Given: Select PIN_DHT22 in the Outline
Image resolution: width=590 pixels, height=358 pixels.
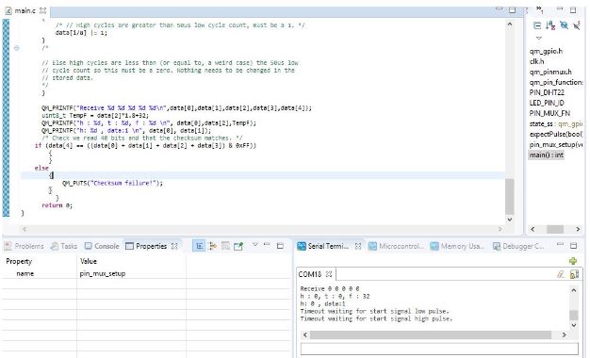Looking at the screenshot, I should coord(547,92).
